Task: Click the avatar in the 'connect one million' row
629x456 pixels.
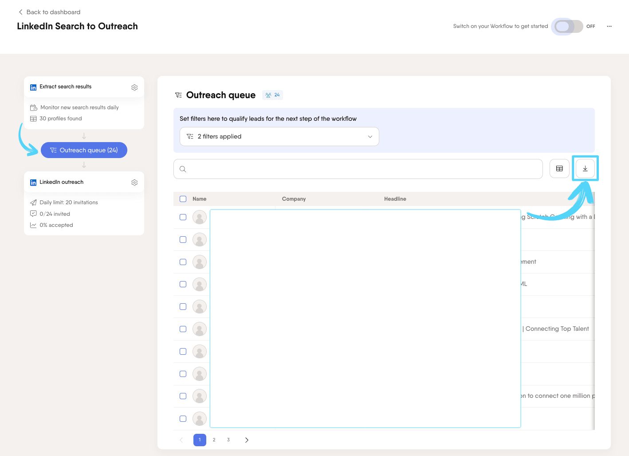Action: point(200,396)
